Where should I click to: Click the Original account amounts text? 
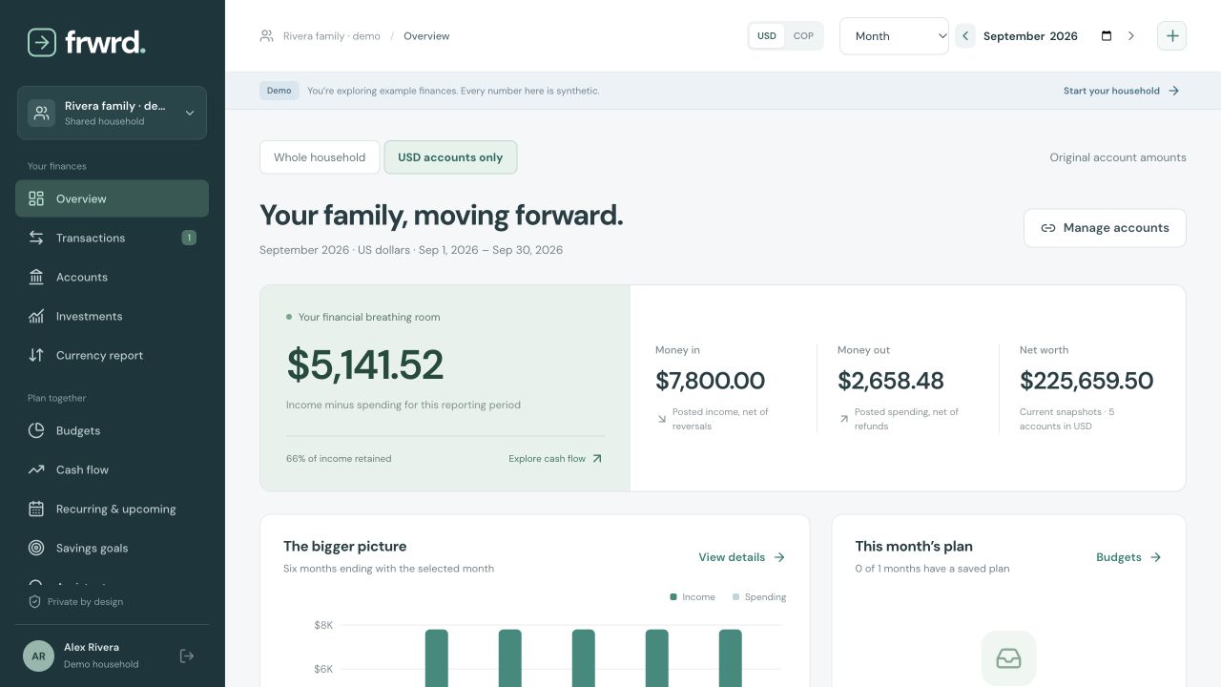[1118, 157]
